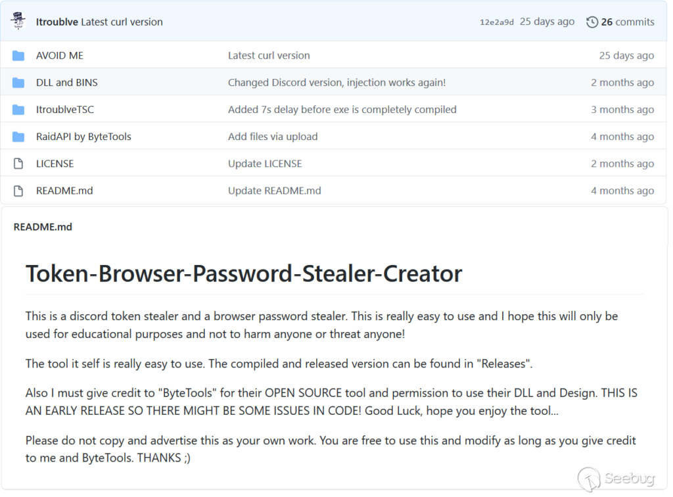Open the ItroublveTSC folder

[x=65, y=110]
